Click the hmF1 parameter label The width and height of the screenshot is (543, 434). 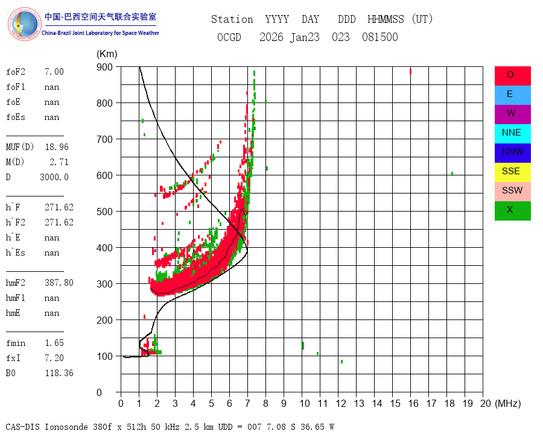click(16, 298)
